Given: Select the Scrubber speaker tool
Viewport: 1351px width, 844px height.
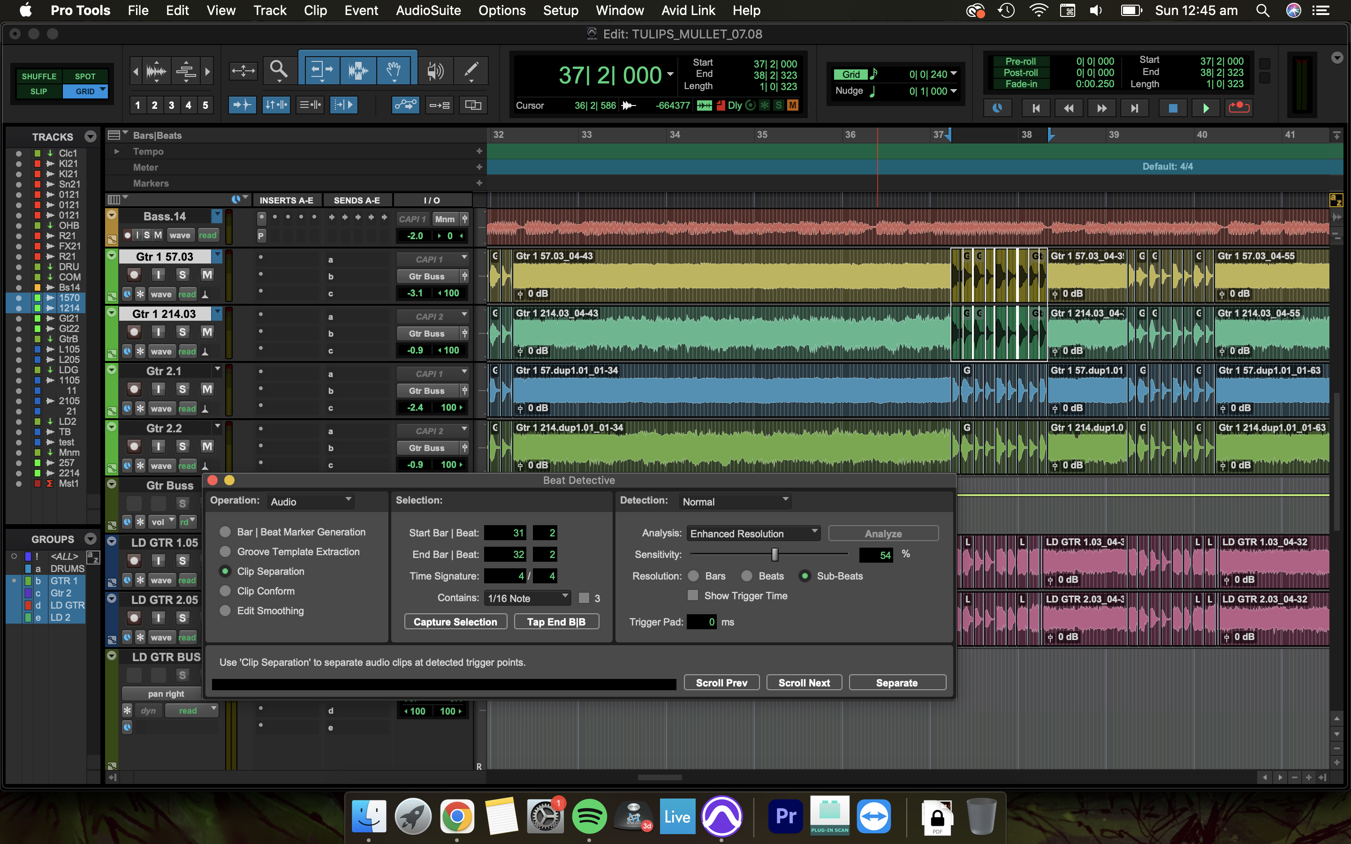Looking at the screenshot, I should tap(434, 70).
